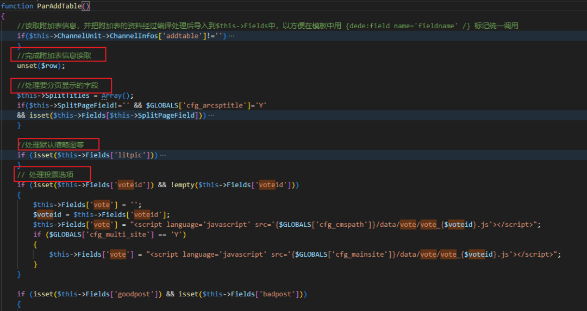
Task: Click the '!empty($this->Fields['voteid'])' condition
Action: pos(233,185)
